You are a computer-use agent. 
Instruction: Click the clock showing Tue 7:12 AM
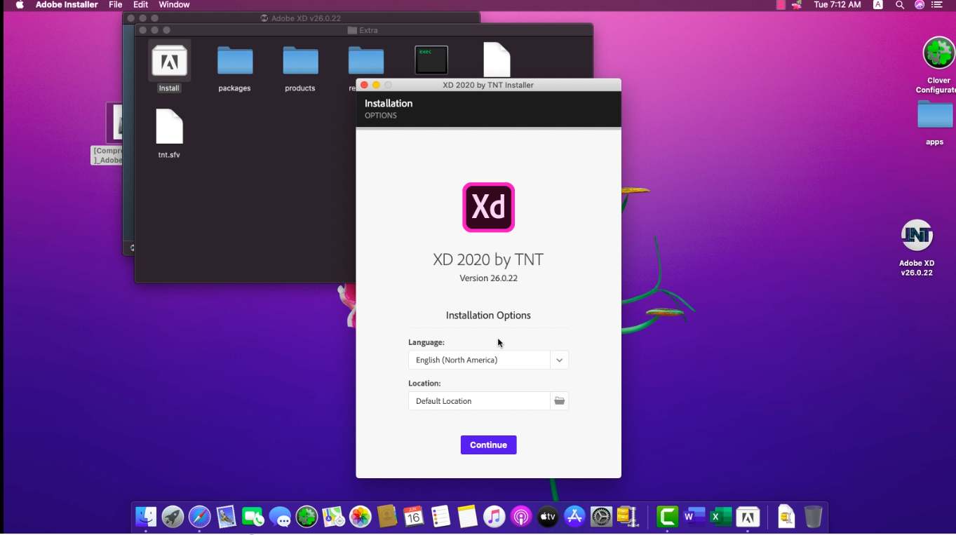click(837, 5)
